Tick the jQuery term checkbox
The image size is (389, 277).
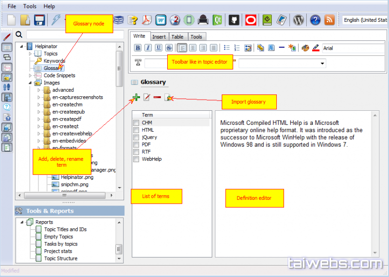136,138
